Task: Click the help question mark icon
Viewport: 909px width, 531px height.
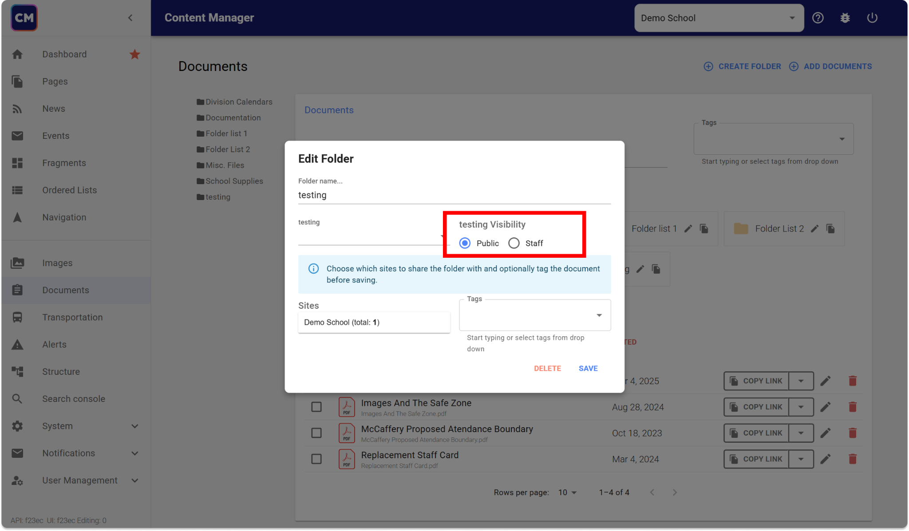Action: [818, 18]
